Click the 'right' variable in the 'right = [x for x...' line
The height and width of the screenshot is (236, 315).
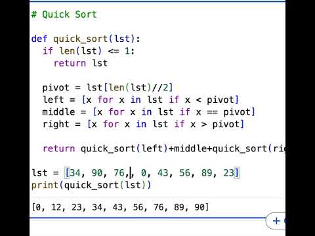(x=56, y=125)
